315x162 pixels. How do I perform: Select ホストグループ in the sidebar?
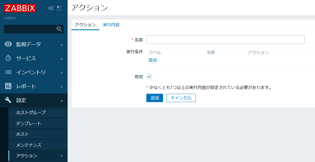(x=31, y=112)
